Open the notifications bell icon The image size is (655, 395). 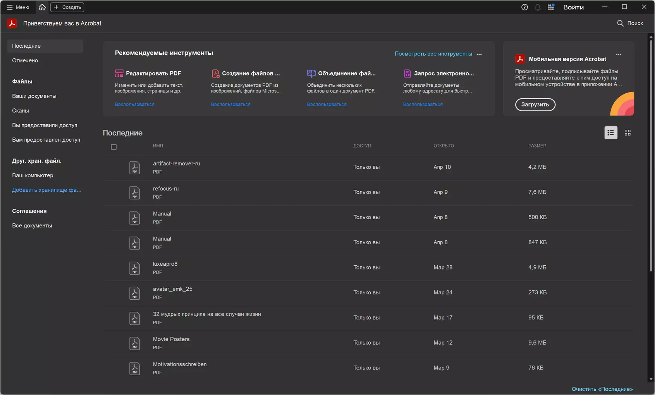[x=538, y=7]
